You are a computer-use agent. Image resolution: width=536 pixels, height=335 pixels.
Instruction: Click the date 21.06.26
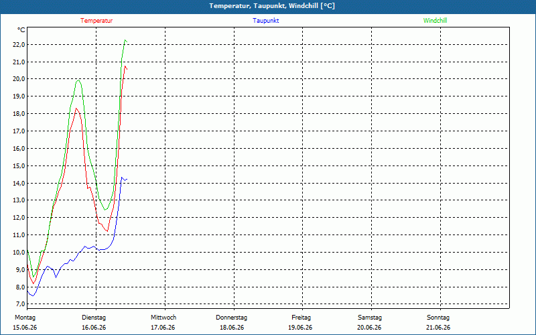(438, 328)
